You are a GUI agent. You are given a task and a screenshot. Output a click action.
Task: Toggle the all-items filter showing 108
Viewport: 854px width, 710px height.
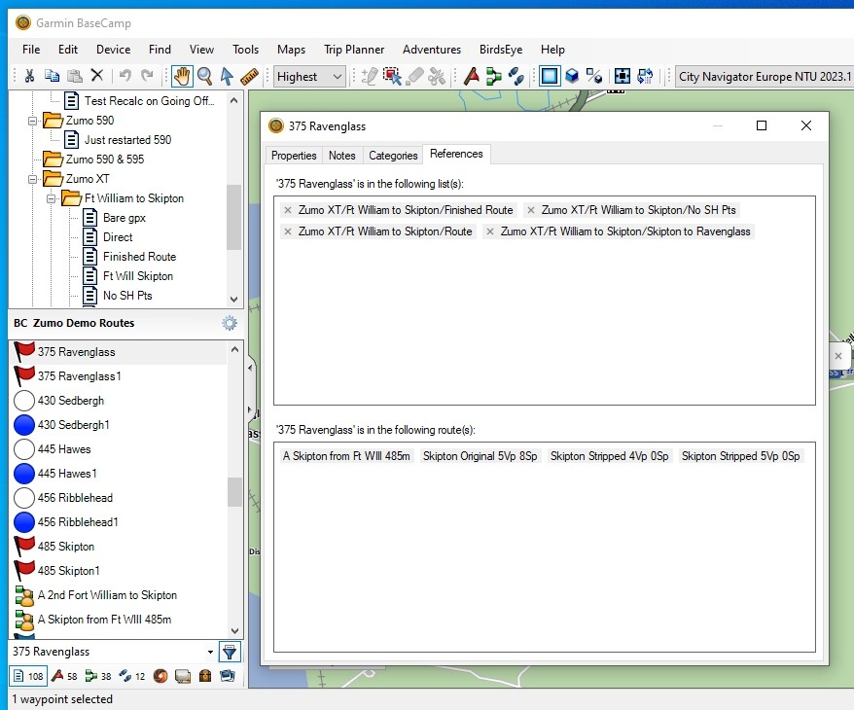[x=28, y=676]
